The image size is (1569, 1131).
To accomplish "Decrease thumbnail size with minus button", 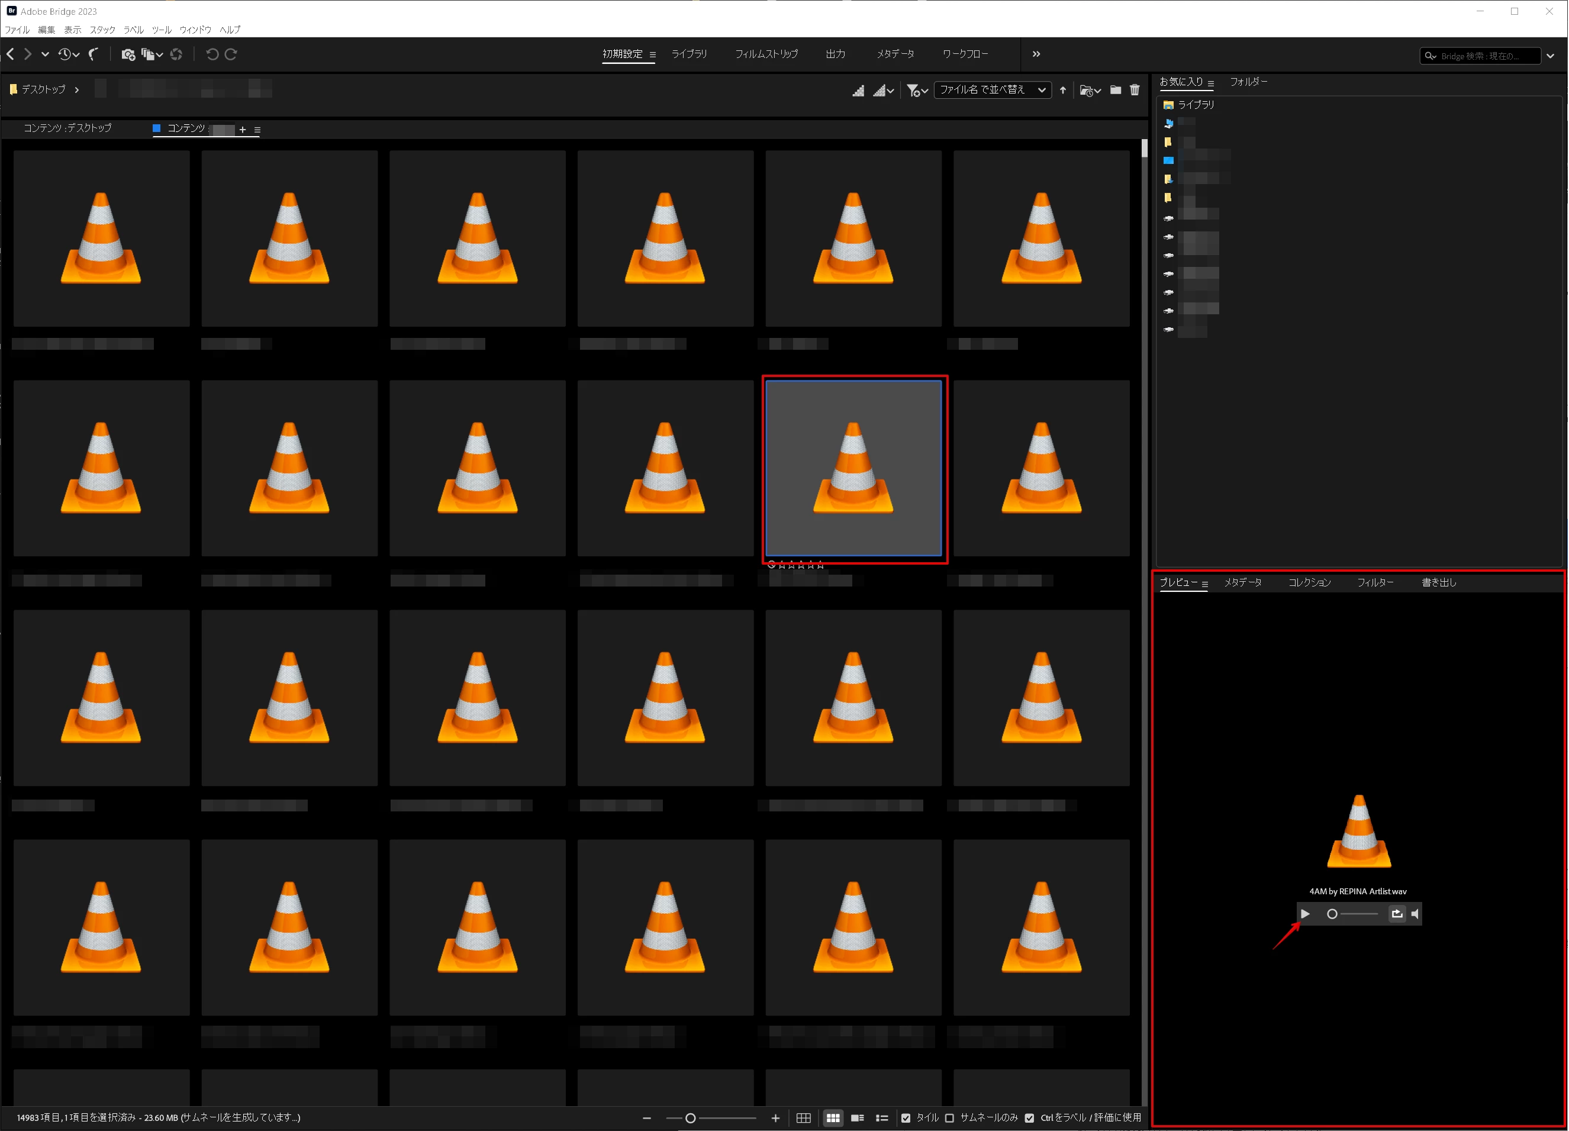I will pos(647,1118).
